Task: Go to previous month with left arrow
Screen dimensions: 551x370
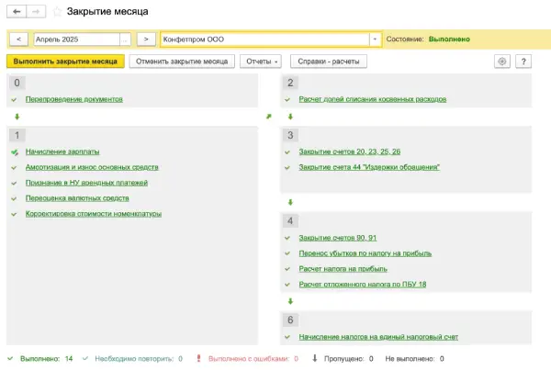Action: pyautogui.click(x=19, y=39)
